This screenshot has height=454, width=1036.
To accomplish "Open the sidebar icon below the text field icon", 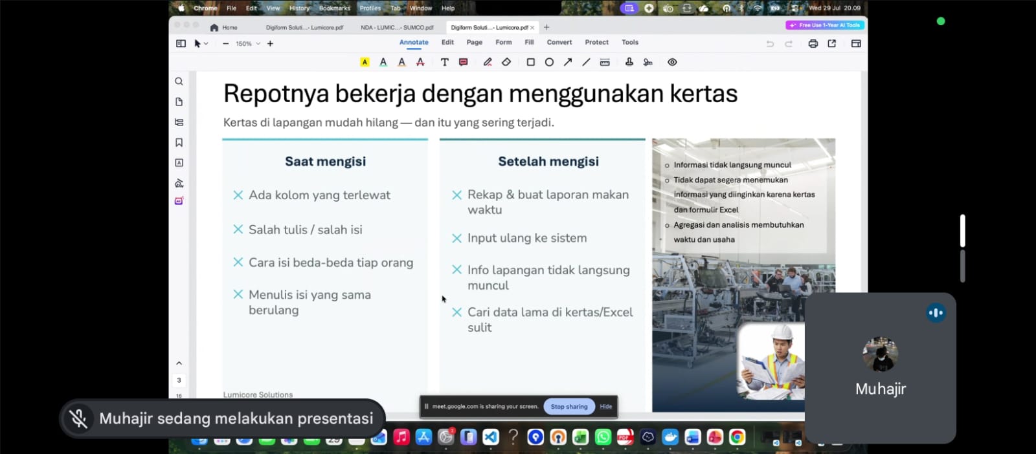I will pos(179,183).
